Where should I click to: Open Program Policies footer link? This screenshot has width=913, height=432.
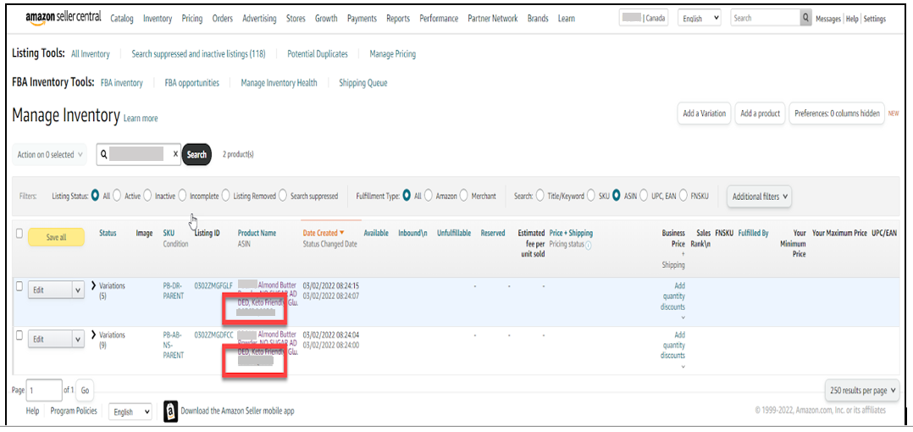tap(74, 411)
